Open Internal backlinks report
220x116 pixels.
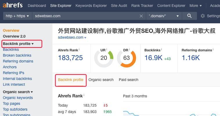(x=17, y=79)
